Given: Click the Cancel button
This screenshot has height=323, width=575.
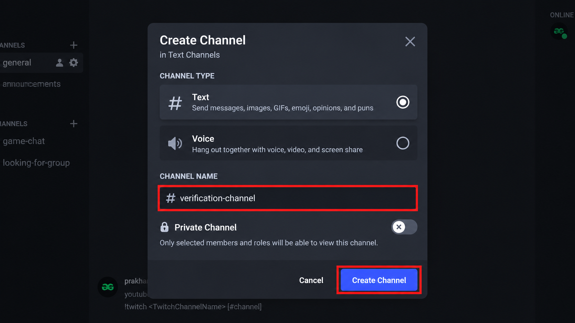Looking at the screenshot, I should (x=311, y=280).
